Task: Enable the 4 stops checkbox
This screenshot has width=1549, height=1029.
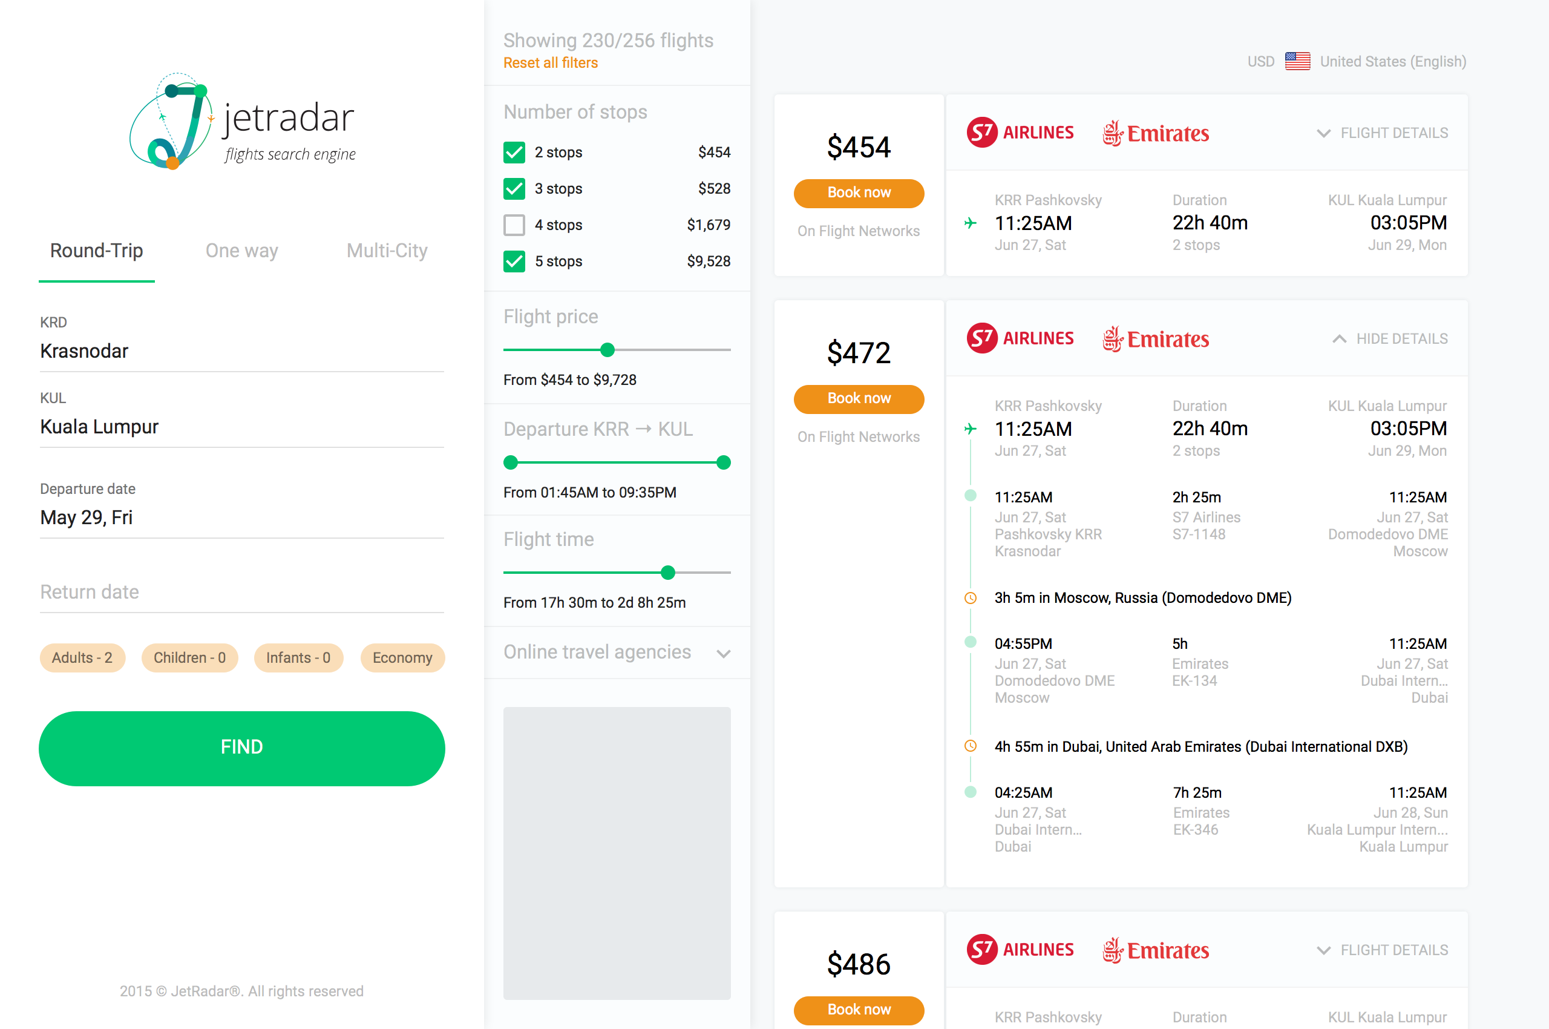Action: click(514, 225)
